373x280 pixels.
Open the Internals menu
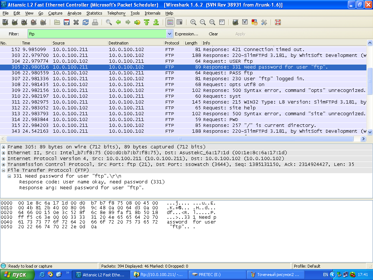point(153,13)
